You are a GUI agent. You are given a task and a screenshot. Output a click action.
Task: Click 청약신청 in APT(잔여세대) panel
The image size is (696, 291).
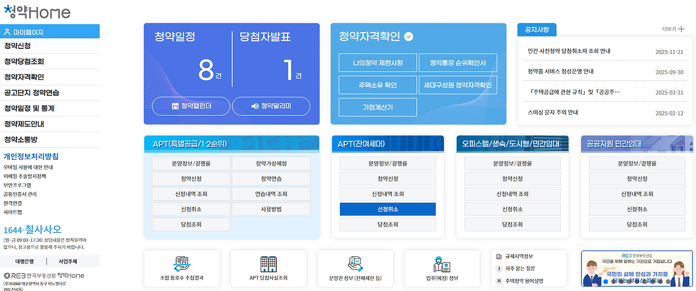[388, 178]
